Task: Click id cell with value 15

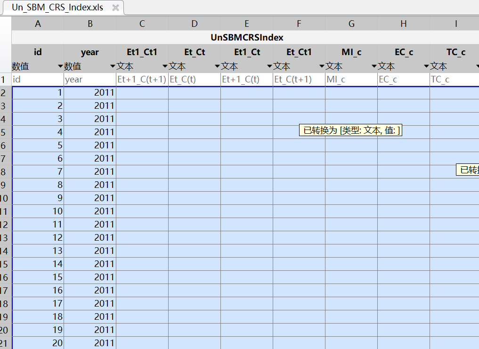Action: tap(38, 277)
